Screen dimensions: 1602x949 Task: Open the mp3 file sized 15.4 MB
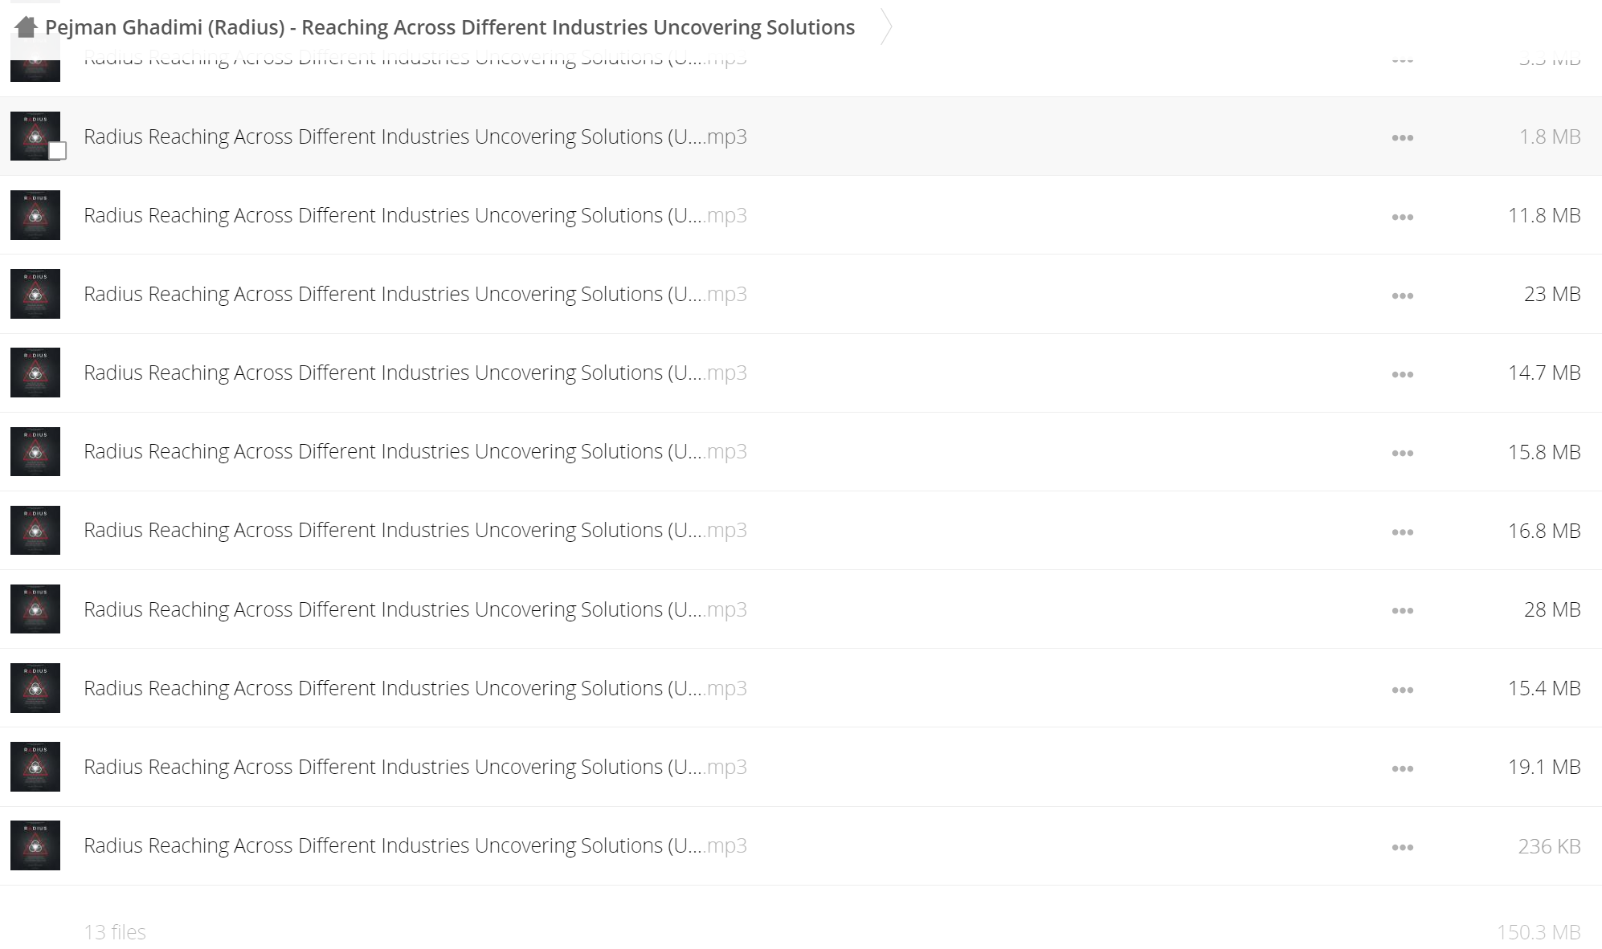point(415,688)
